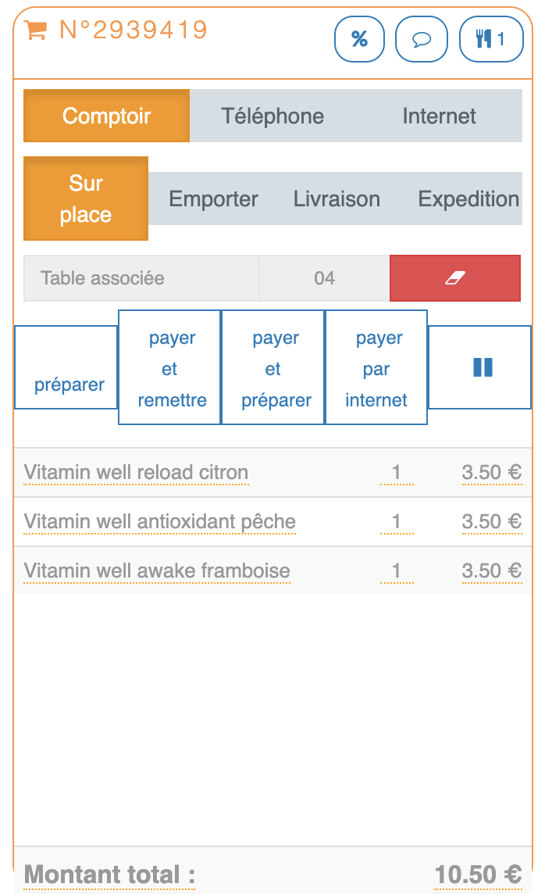Click payer et remettre button
The width and height of the screenshot is (545, 894).
[x=170, y=368]
